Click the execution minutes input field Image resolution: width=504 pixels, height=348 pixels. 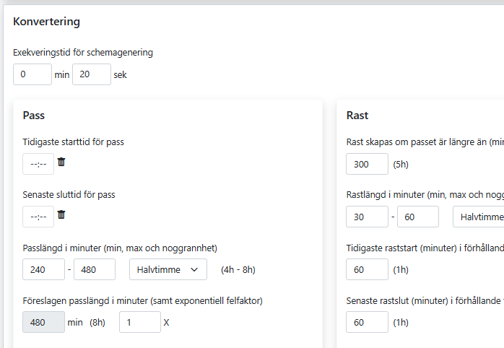pos(32,74)
